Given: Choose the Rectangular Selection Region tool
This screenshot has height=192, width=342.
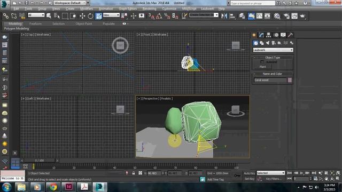Looking at the screenshot, I should point(65,16).
